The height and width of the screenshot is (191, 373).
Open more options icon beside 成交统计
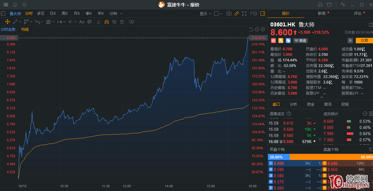tap(365, 114)
